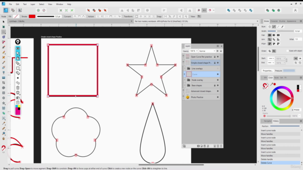Click the Fill swatch in context toolbar
This screenshot has width=303, height=170.
16,17
